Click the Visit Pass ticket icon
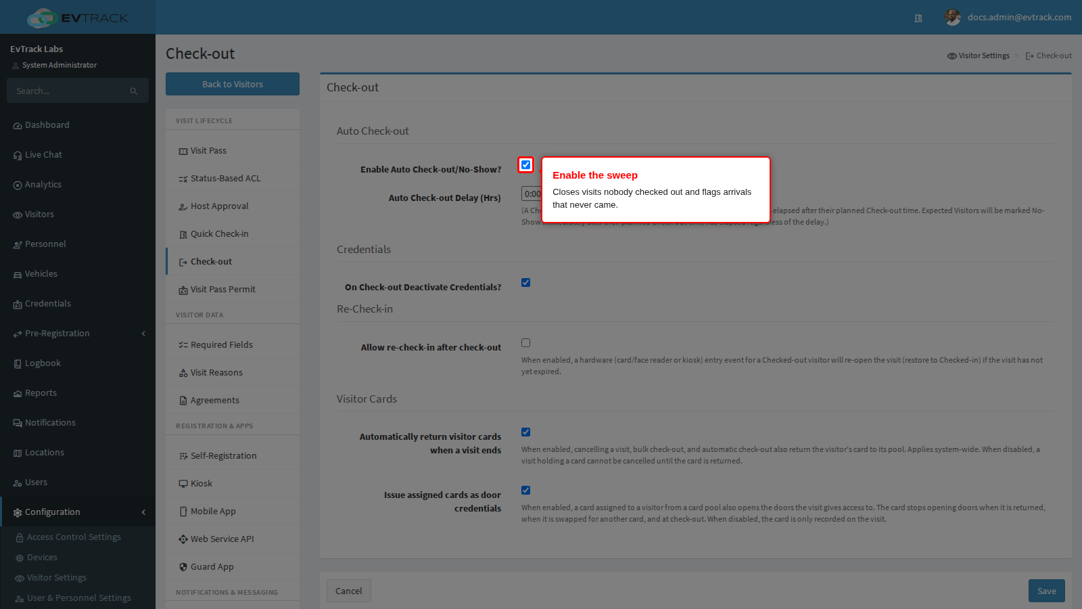The height and width of the screenshot is (609, 1082). [183, 152]
